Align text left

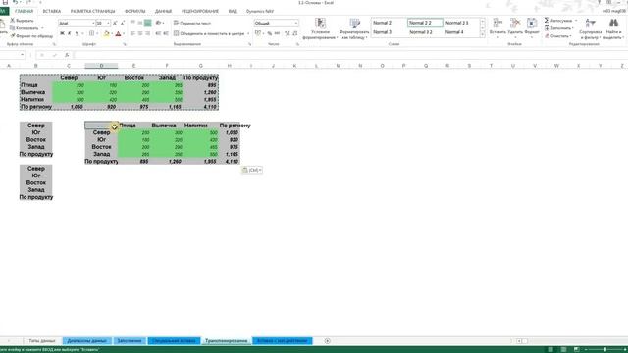pos(132,33)
